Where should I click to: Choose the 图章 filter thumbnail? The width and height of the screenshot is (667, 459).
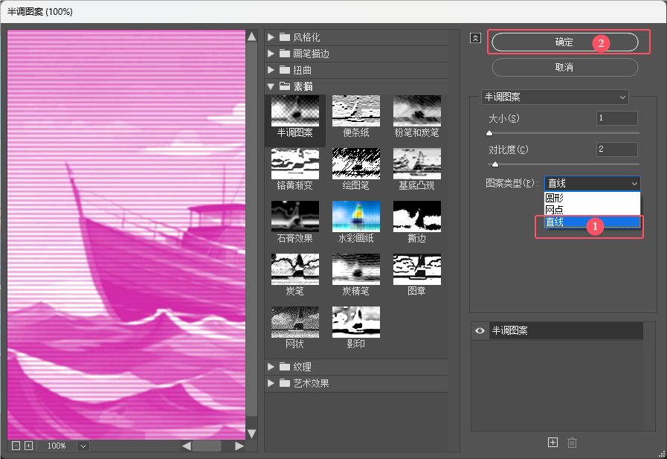coord(417,269)
